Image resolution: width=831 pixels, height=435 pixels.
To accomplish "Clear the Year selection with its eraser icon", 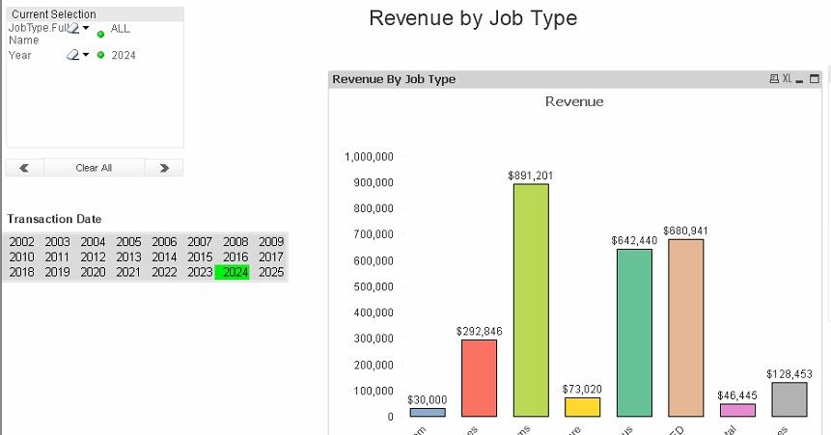I will coord(73,55).
